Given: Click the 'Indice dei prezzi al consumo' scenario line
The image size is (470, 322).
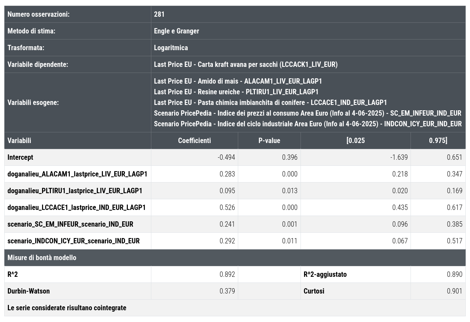Looking at the screenshot, I should pyautogui.click(x=308, y=113).
